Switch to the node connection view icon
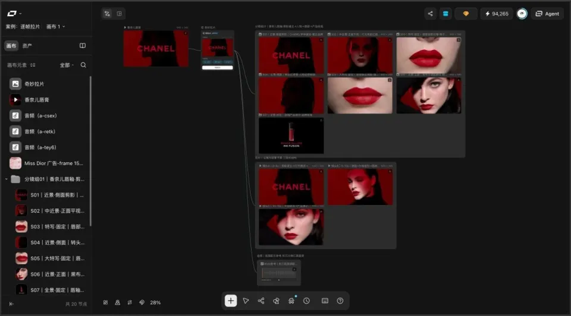 (107, 14)
